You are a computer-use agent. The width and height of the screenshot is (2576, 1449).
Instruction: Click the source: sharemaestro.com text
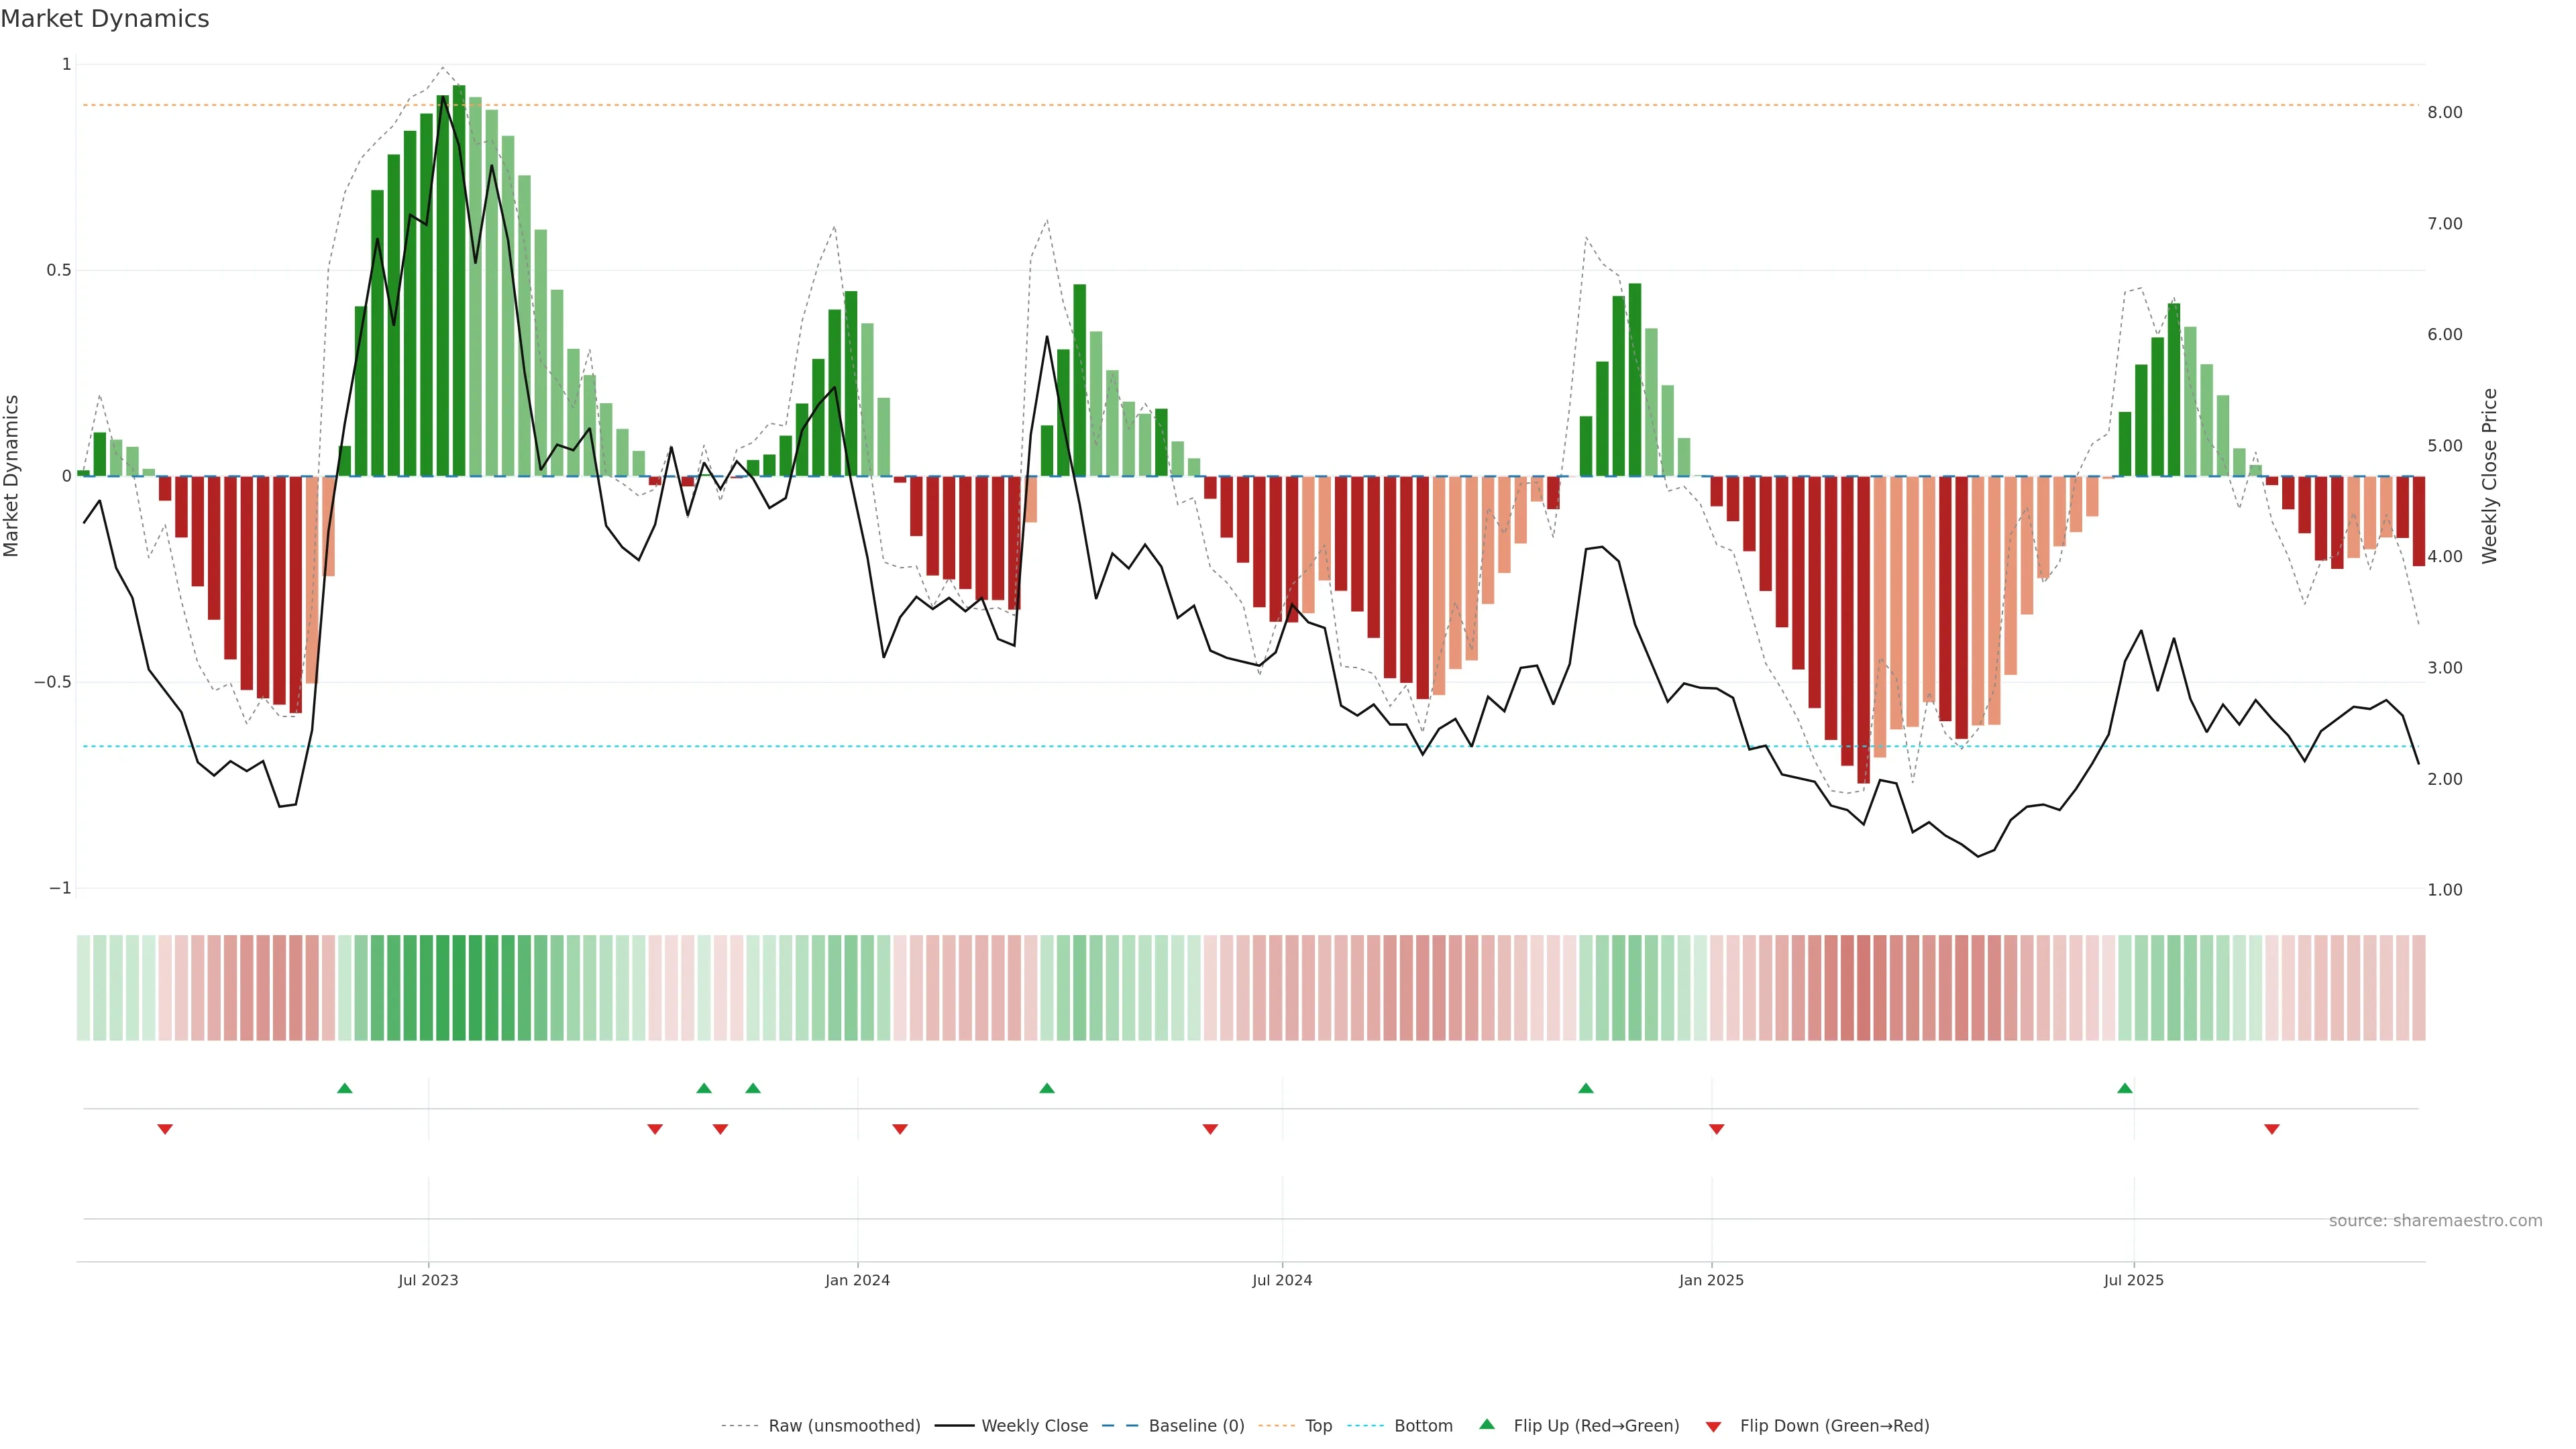pos(2435,1221)
